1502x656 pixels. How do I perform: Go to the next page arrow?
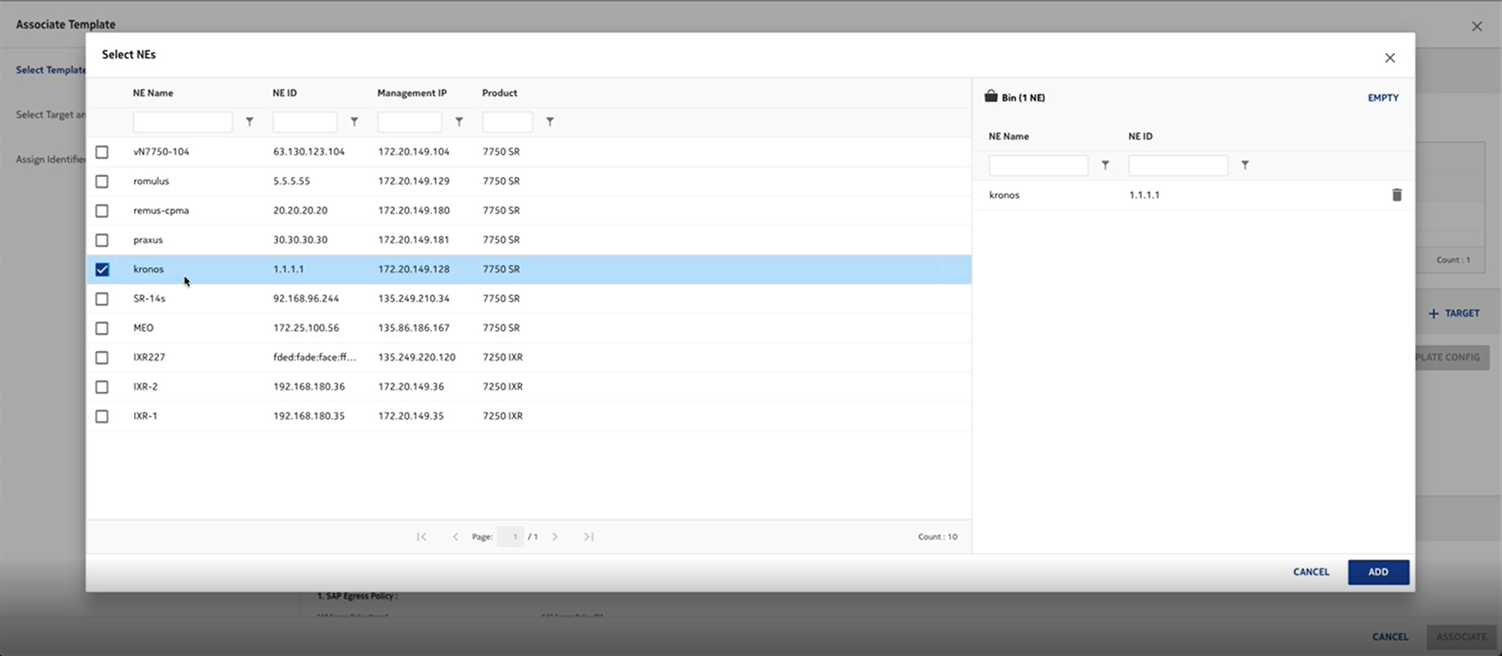[555, 537]
